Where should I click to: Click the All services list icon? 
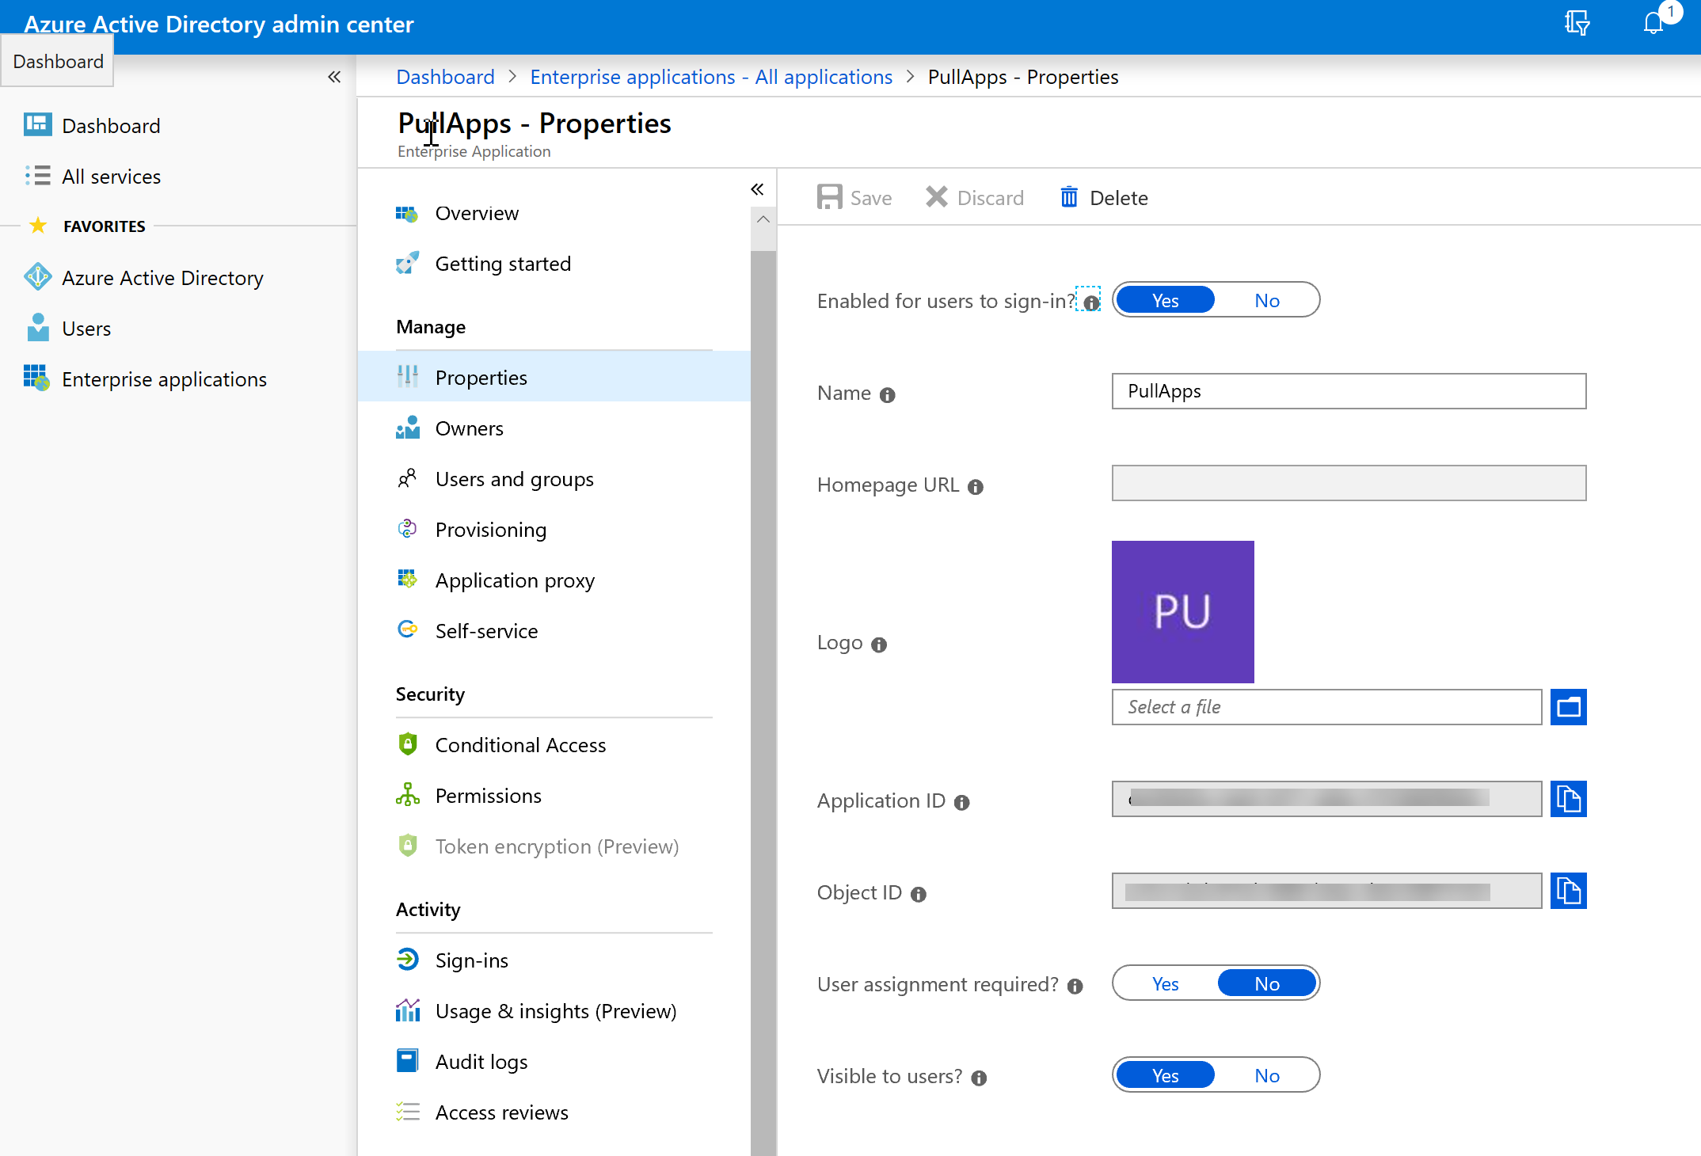pyautogui.click(x=37, y=176)
